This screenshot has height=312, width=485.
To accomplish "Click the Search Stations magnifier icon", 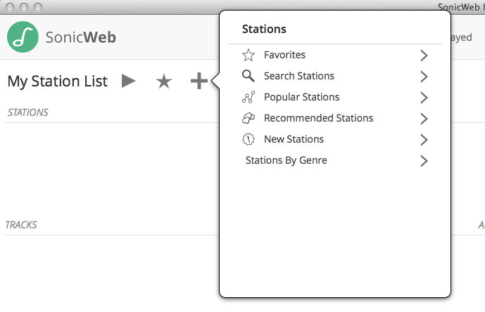I will 248,76.
